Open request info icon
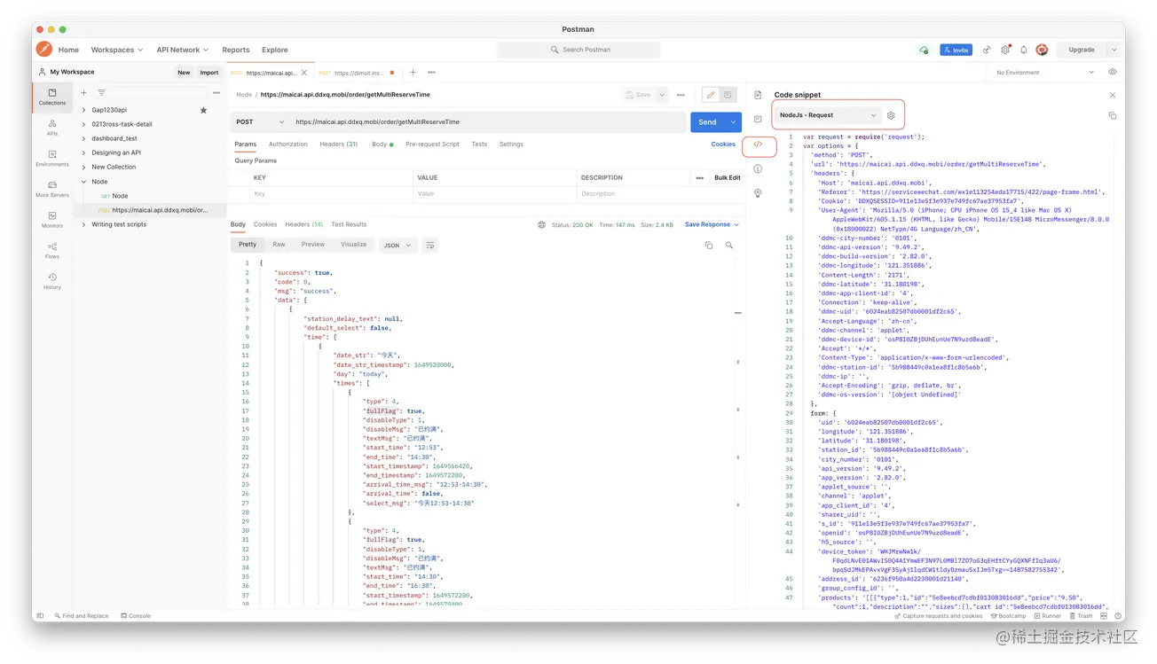The image size is (1157, 664). pyautogui.click(x=758, y=168)
